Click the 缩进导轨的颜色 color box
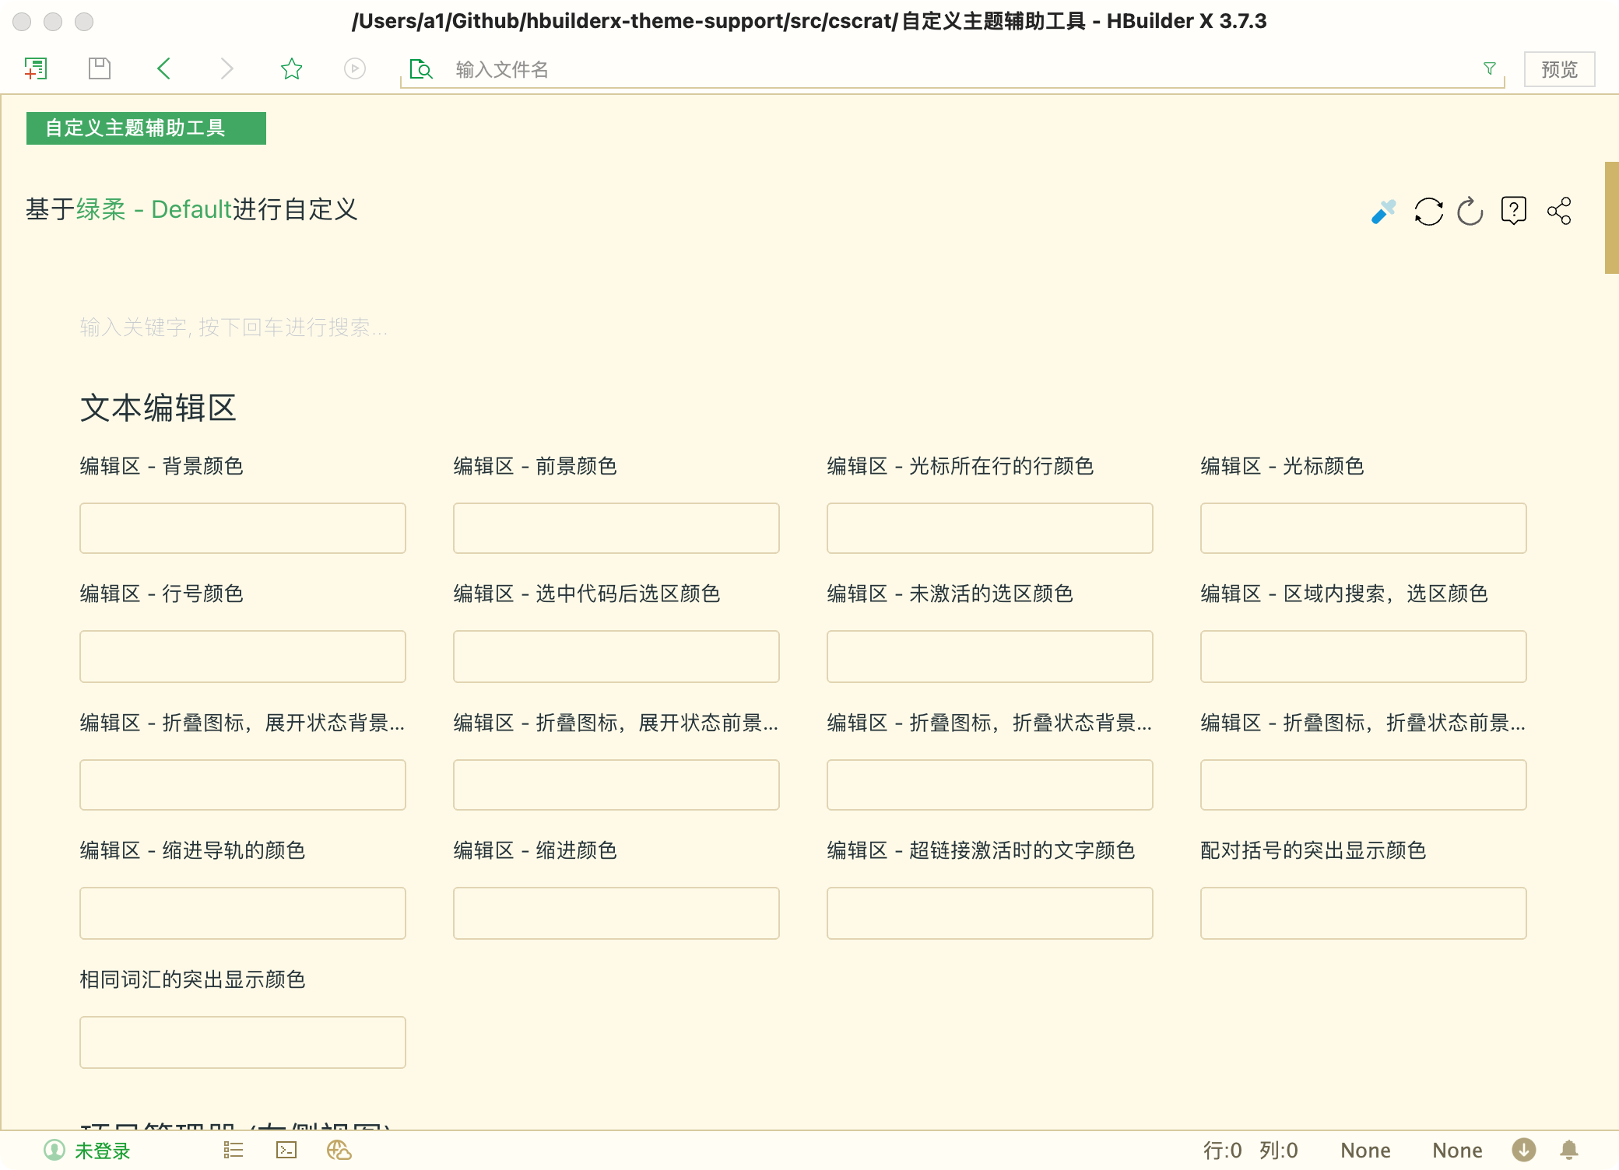This screenshot has width=1619, height=1170. [243, 913]
